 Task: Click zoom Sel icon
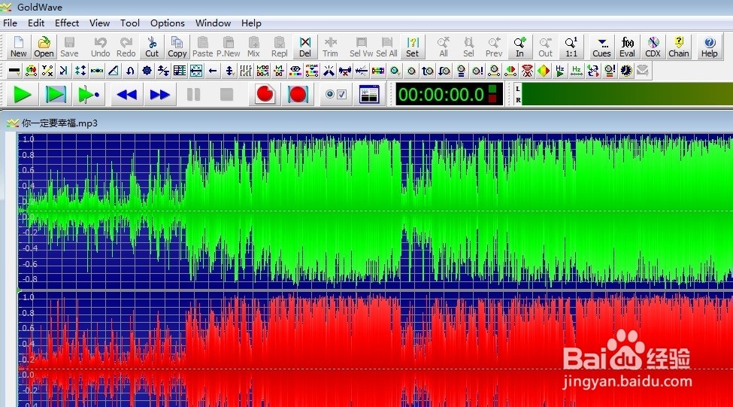[x=468, y=47]
